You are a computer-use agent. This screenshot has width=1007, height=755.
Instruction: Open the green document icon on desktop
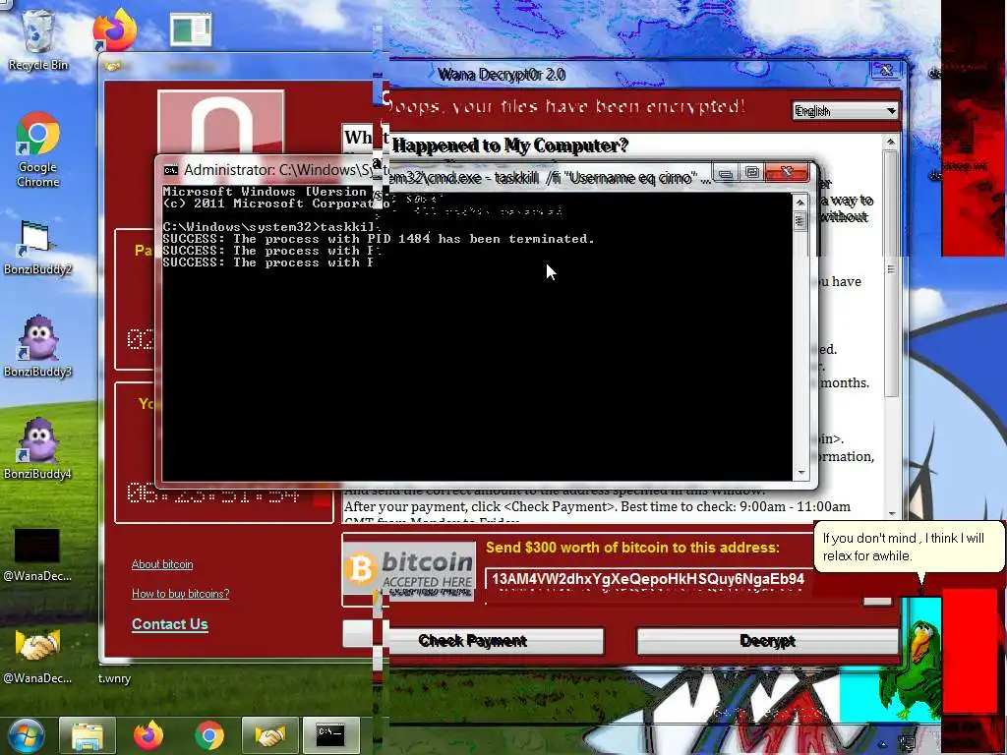tap(191, 30)
